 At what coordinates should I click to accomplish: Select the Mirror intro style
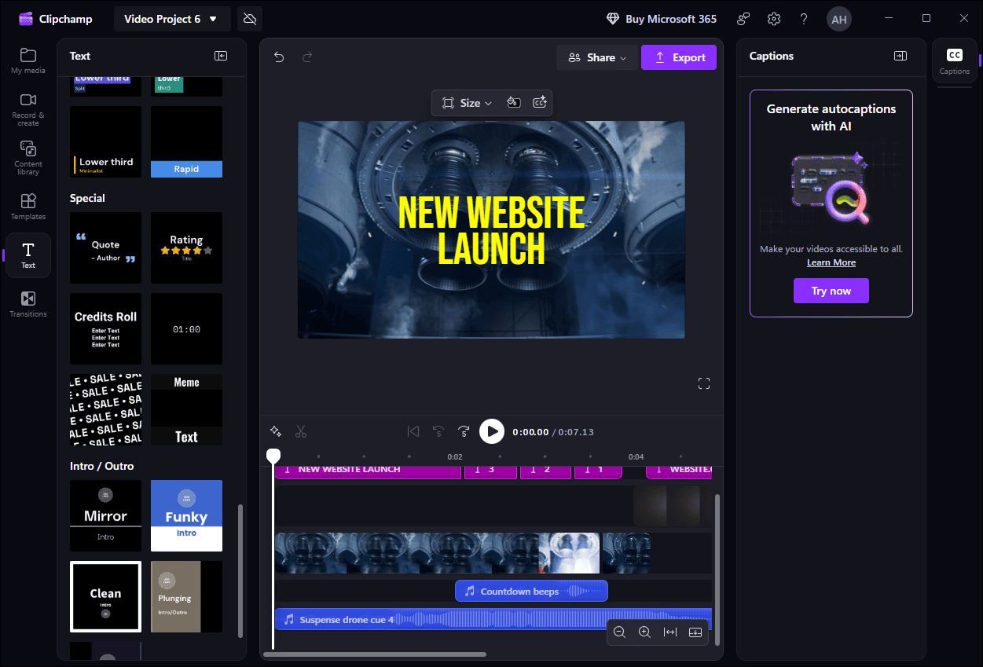(x=106, y=515)
